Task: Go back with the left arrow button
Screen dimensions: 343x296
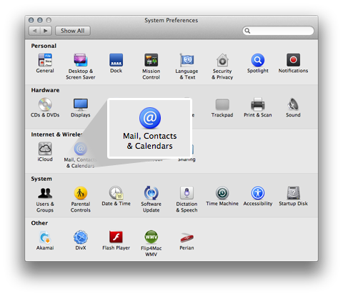Action: point(35,31)
